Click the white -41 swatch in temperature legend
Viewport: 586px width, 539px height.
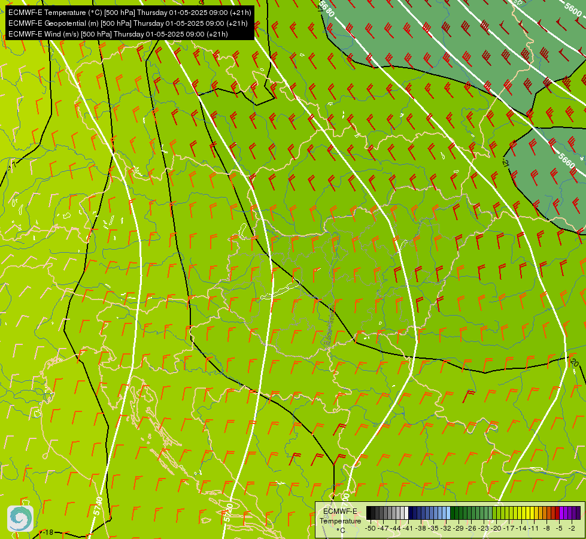pyautogui.click(x=406, y=513)
